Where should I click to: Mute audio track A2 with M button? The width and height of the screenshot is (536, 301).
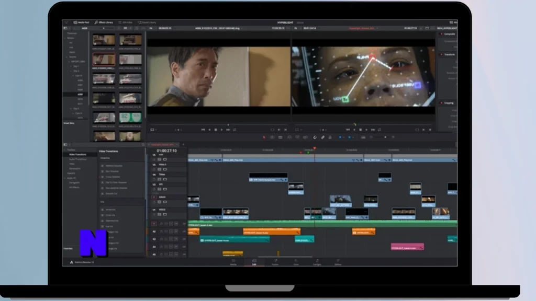pos(176,231)
